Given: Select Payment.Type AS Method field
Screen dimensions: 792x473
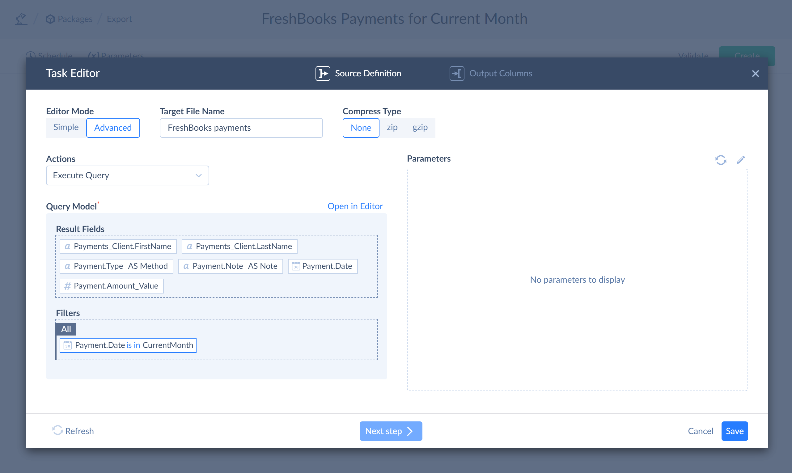Looking at the screenshot, I should click(116, 266).
